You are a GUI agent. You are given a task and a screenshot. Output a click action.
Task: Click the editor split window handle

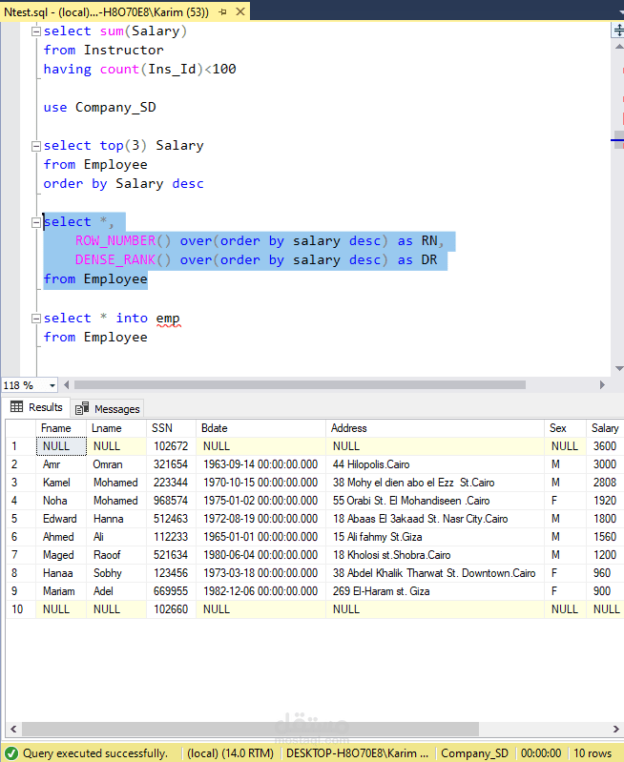618,31
